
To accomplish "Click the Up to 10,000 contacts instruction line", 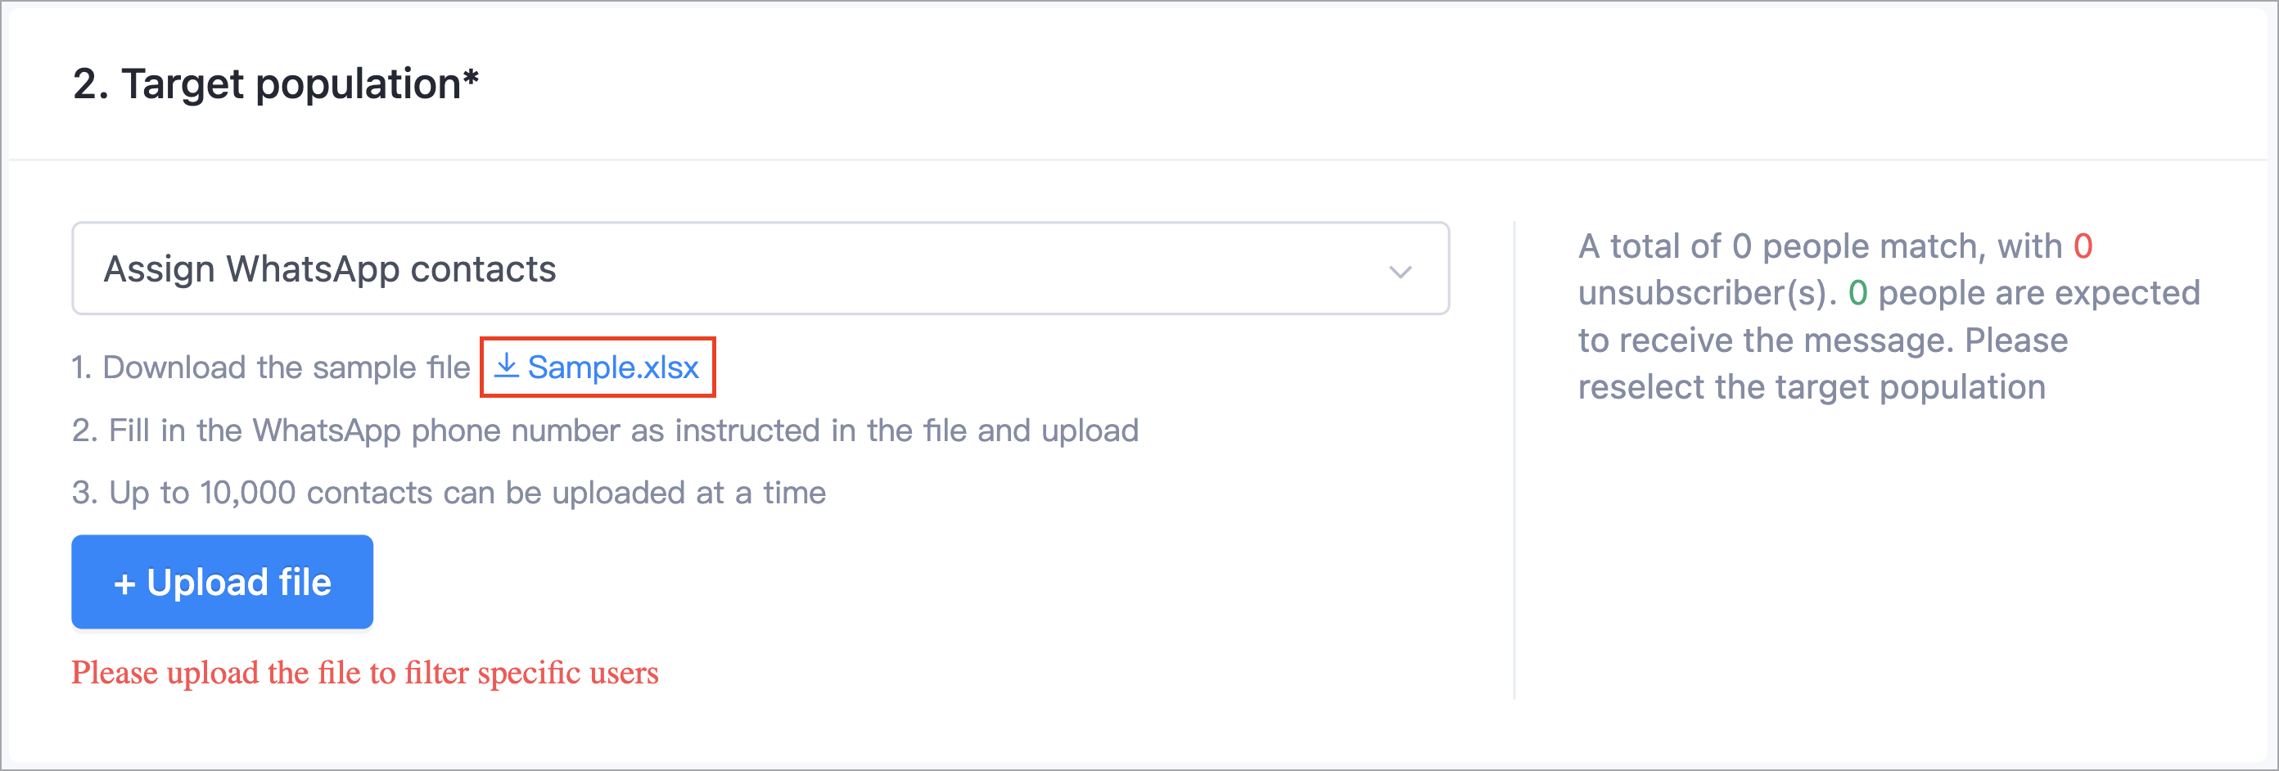I will pos(449,493).
